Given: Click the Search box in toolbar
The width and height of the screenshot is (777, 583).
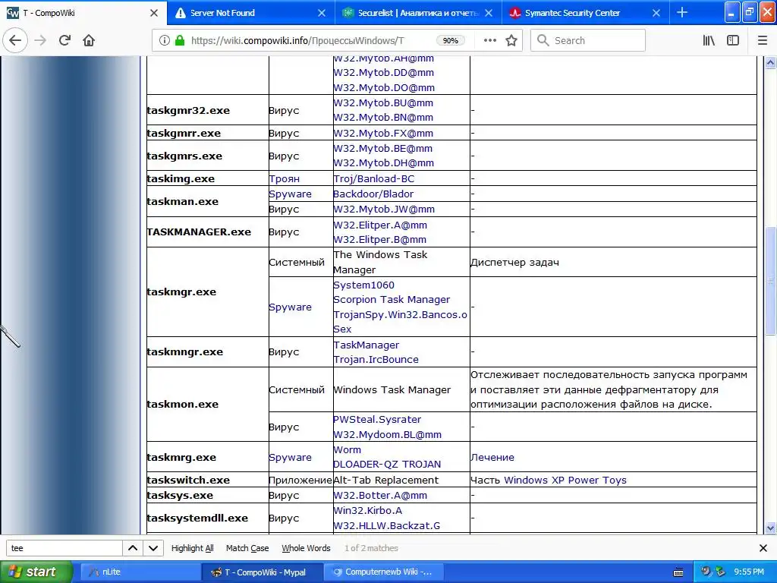Looking at the screenshot, I should coord(588,41).
